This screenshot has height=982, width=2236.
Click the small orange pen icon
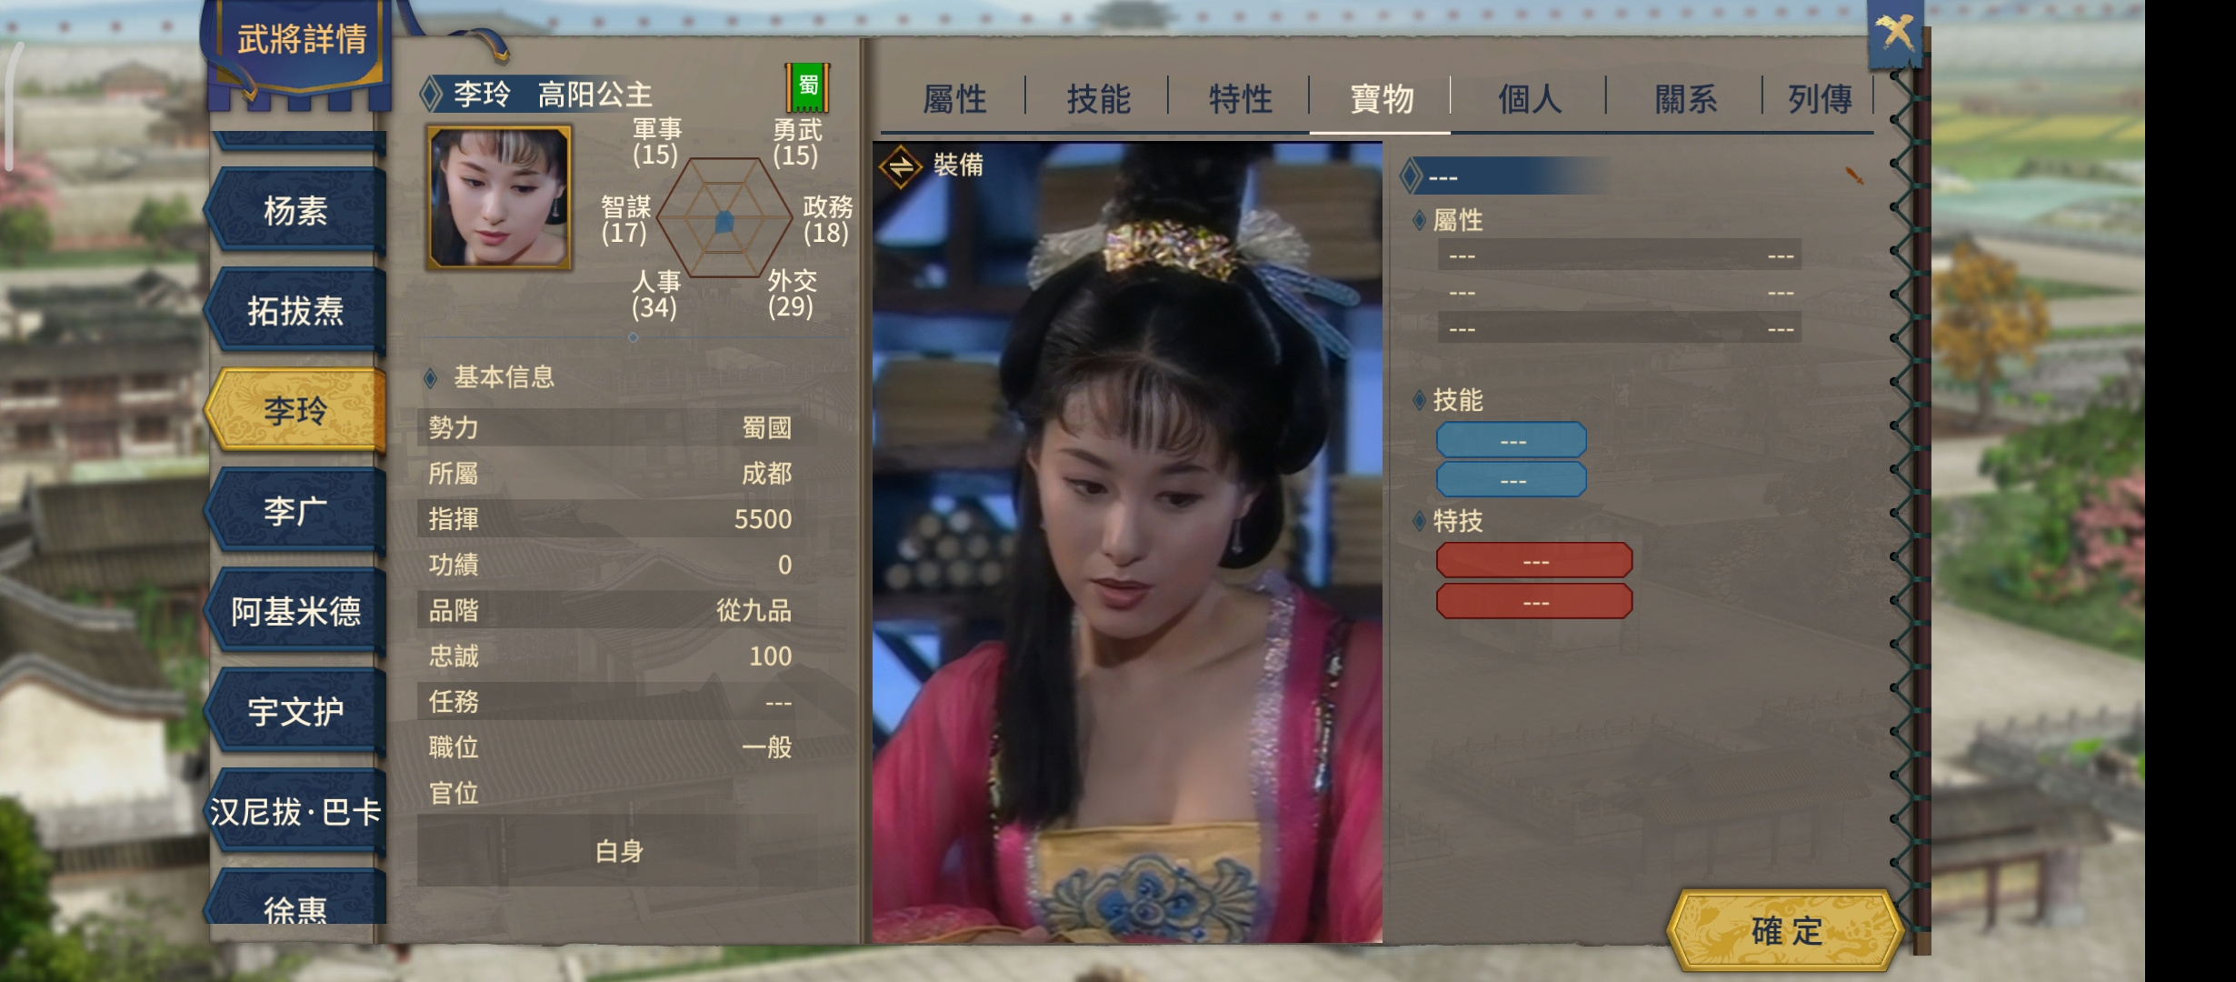(1854, 175)
